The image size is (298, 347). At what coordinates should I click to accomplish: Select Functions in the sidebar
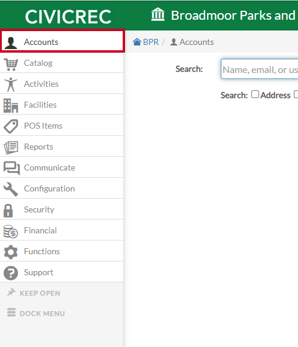(x=62, y=251)
